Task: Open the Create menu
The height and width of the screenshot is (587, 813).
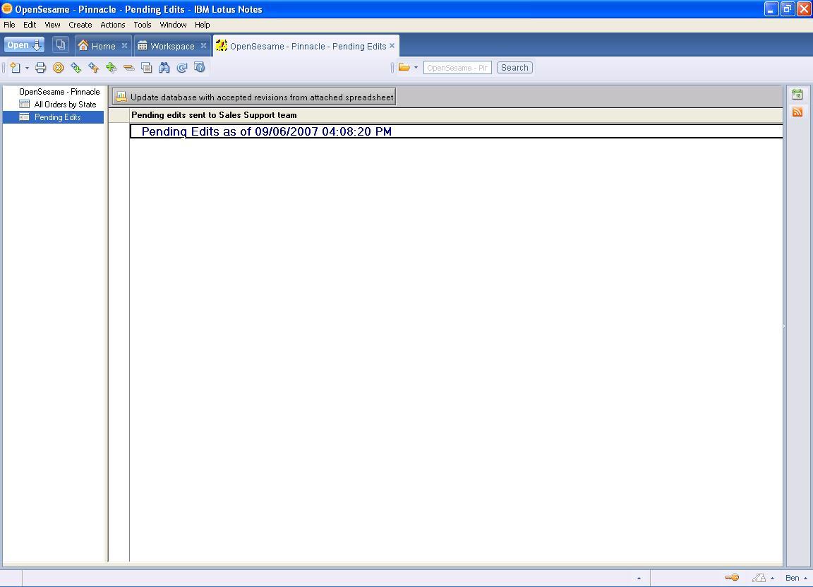Action: click(x=80, y=25)
